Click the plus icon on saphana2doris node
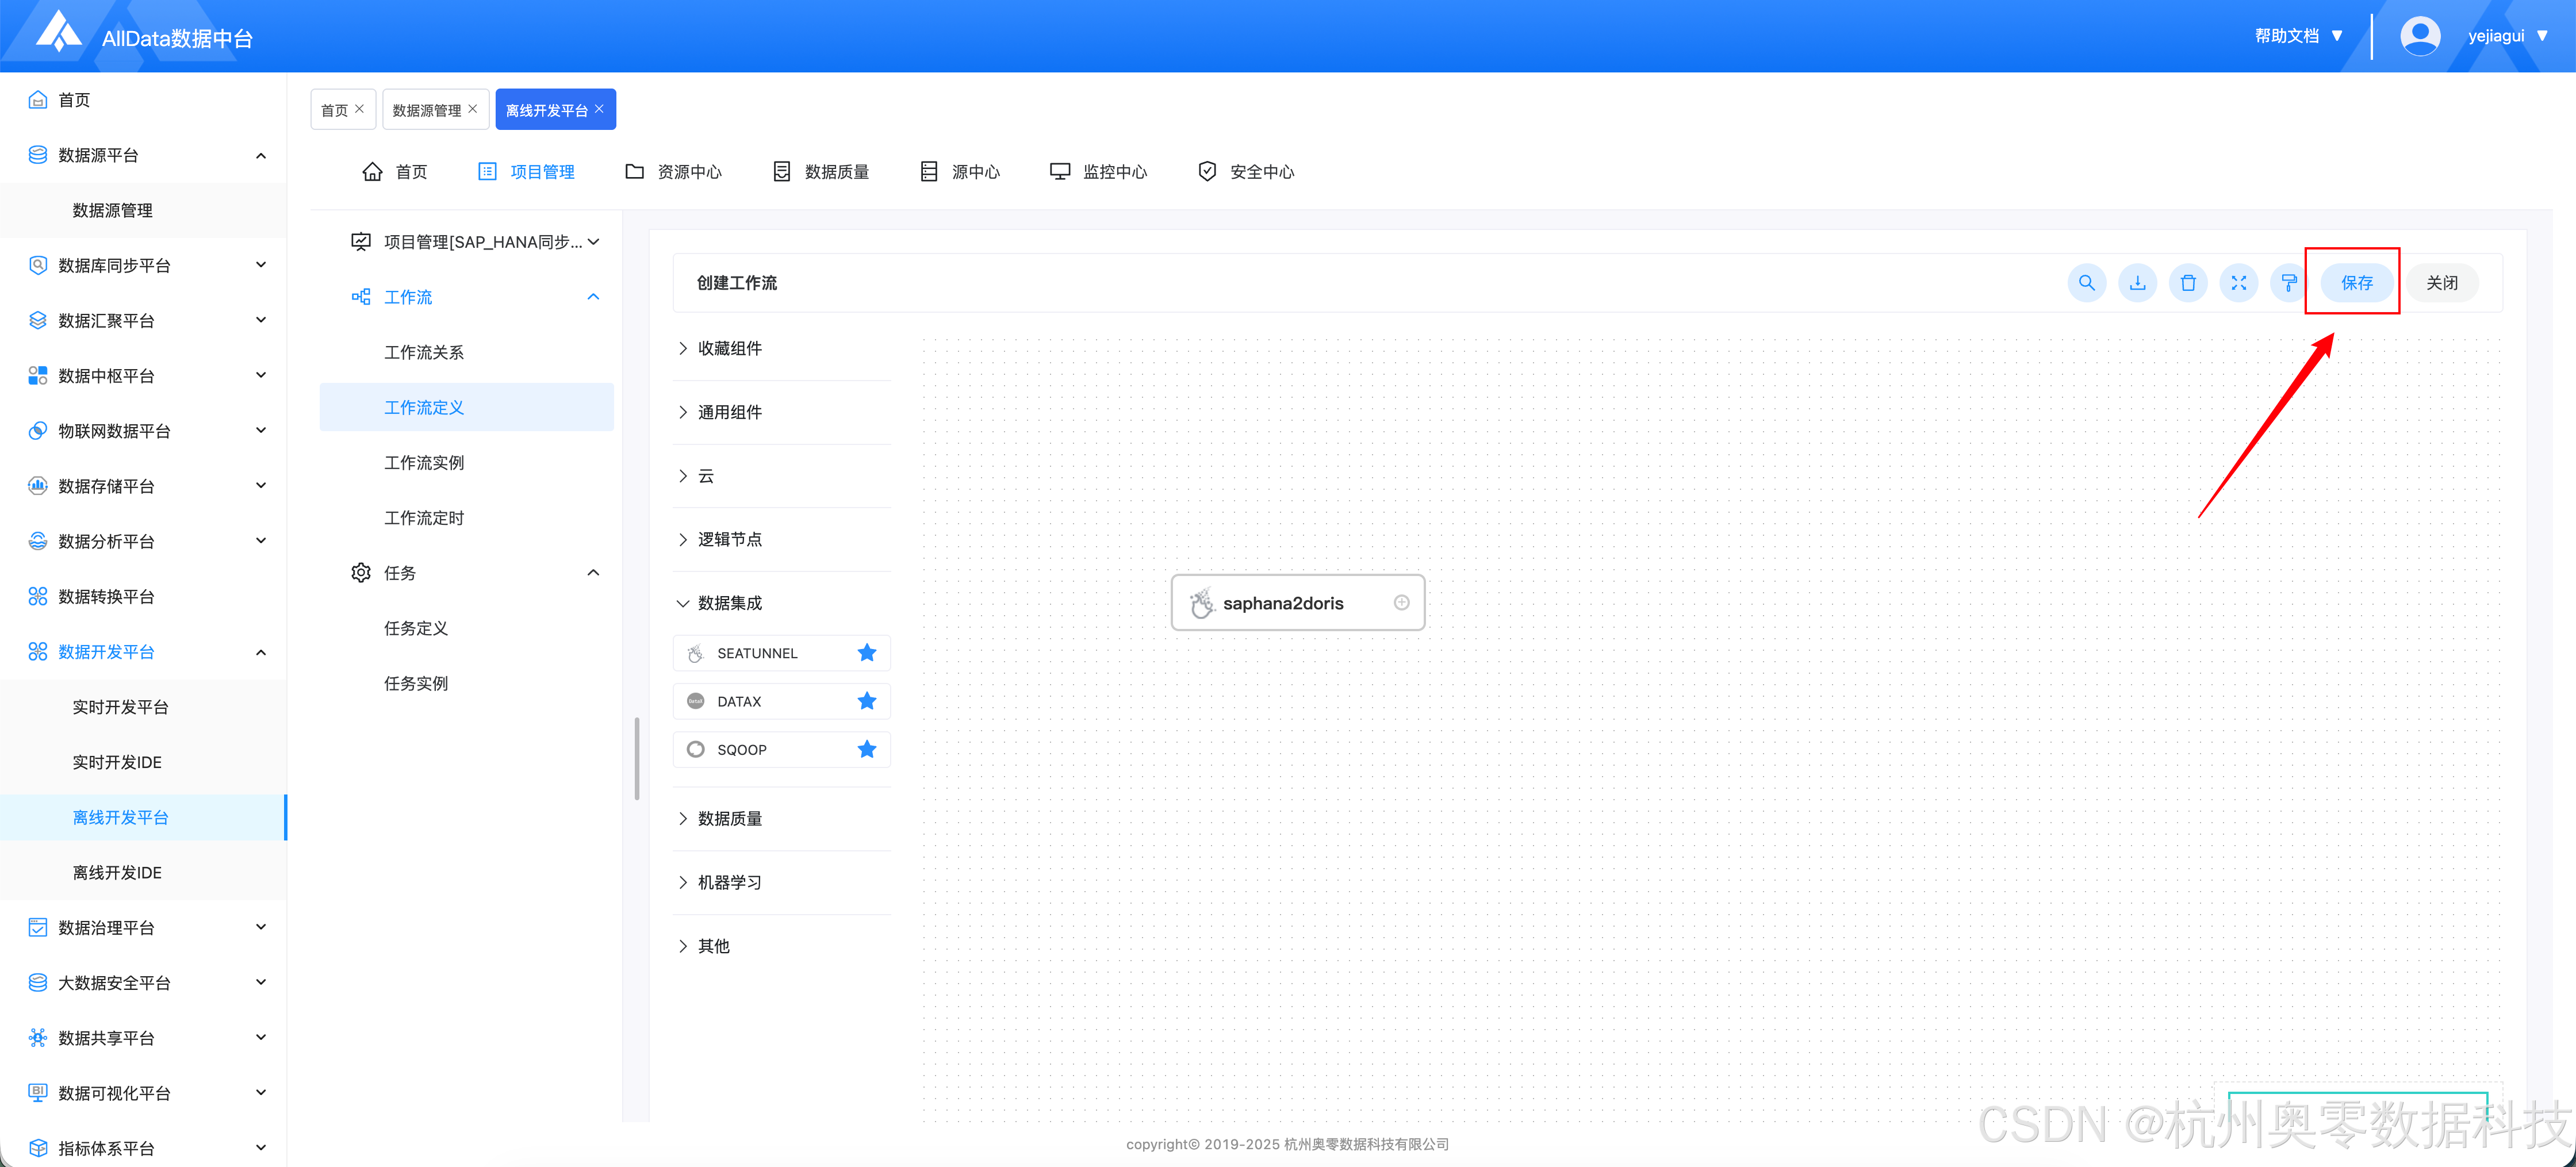Screen dimensions: 2576x1167 (1401, 602)
